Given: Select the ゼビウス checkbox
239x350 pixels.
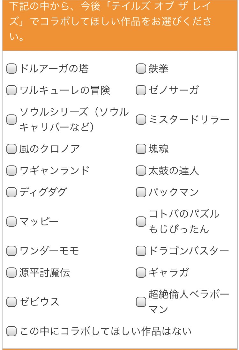Looking at the screenshot, I should tap(11, 302).
